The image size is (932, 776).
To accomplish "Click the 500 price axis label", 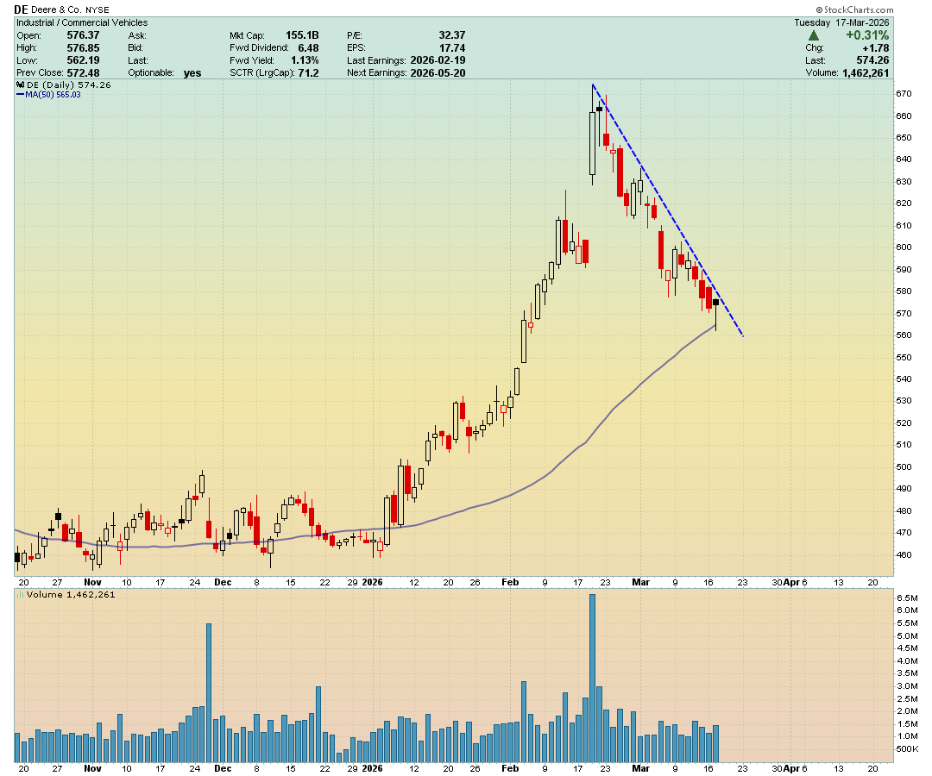I will point(904,466).
